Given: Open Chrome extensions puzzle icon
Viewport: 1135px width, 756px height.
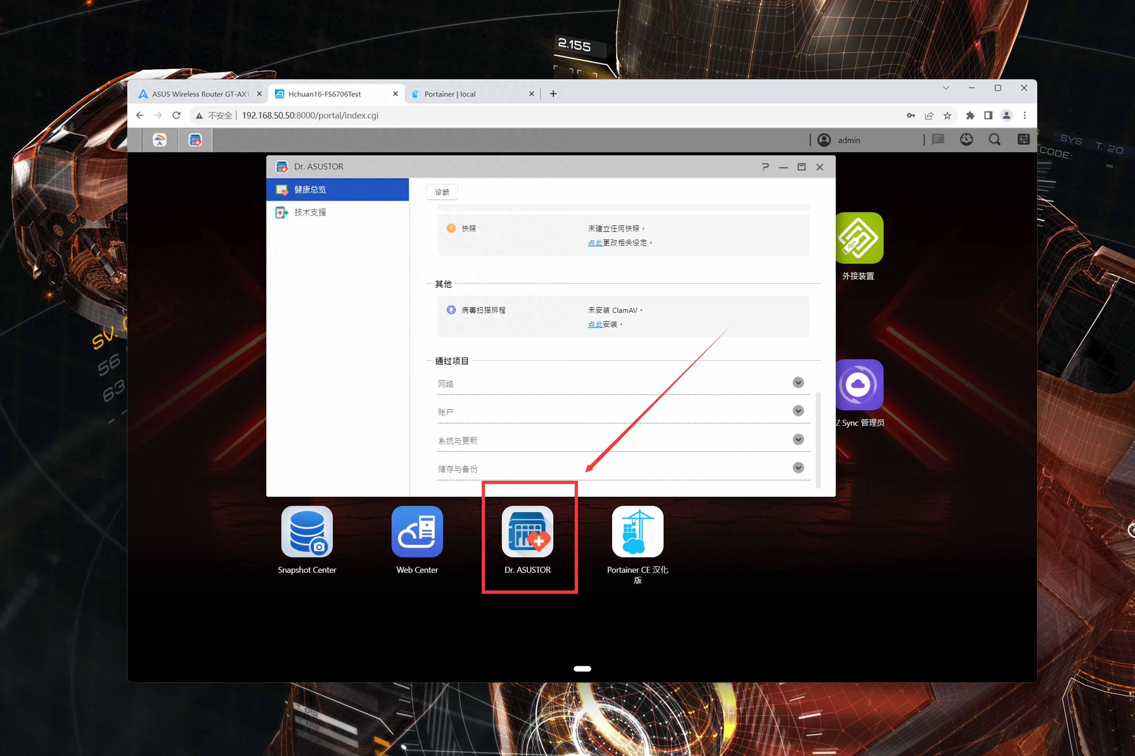Looking at the screenshot, I should click(x=970, y=115).
